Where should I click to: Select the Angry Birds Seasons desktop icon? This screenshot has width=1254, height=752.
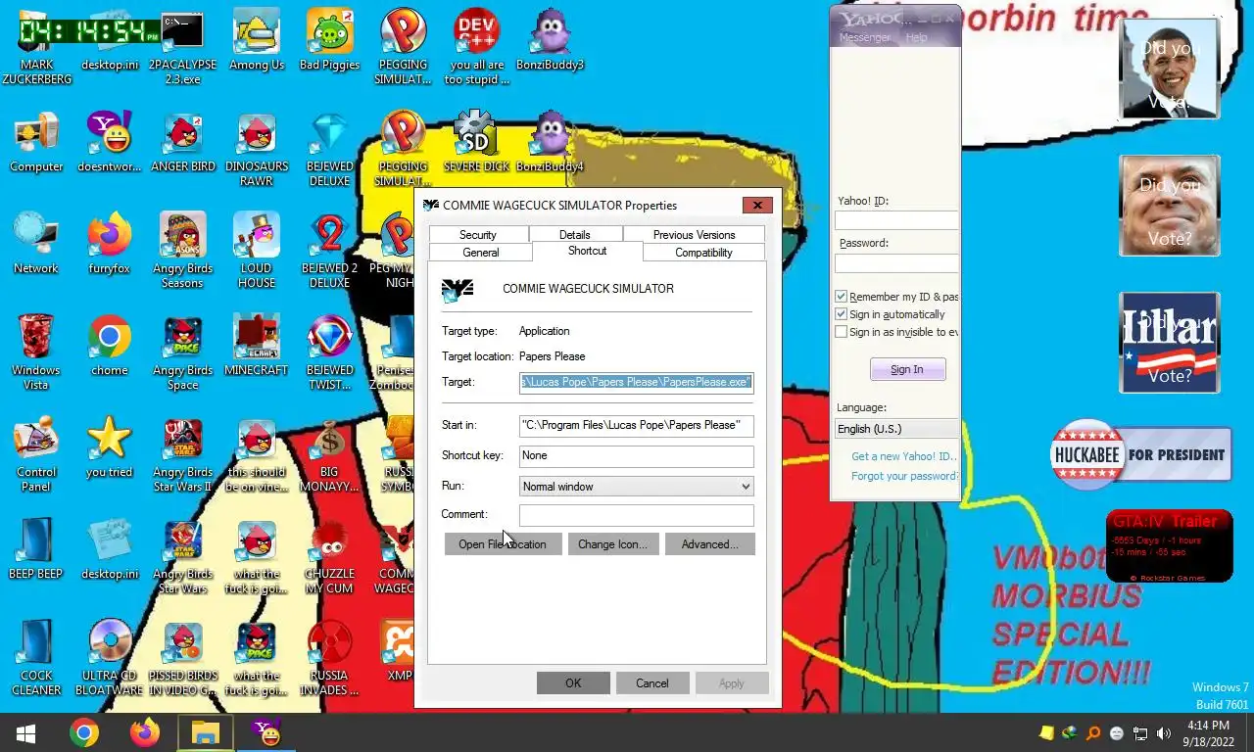tap(182, 252)
